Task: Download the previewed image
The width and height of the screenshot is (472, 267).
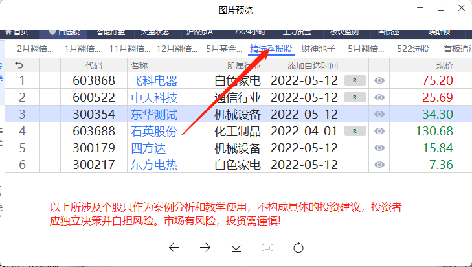Action: pos(236,248)
